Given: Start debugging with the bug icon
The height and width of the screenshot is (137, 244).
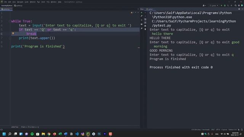Looking at the screenshot, I should tap(225, 5).
